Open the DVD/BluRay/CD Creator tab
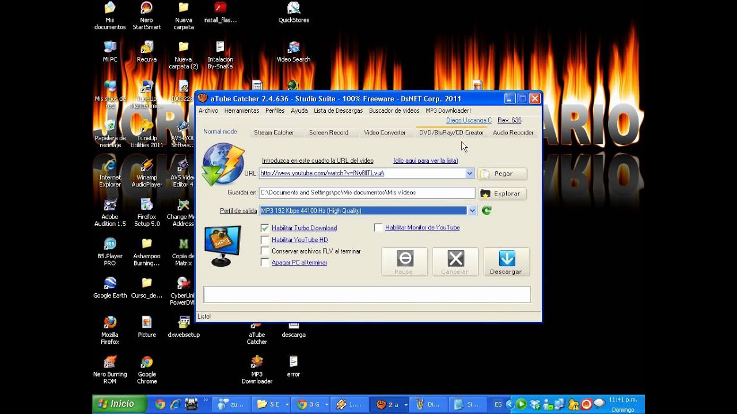Screen dimensions: 737x414 point(451,133)
